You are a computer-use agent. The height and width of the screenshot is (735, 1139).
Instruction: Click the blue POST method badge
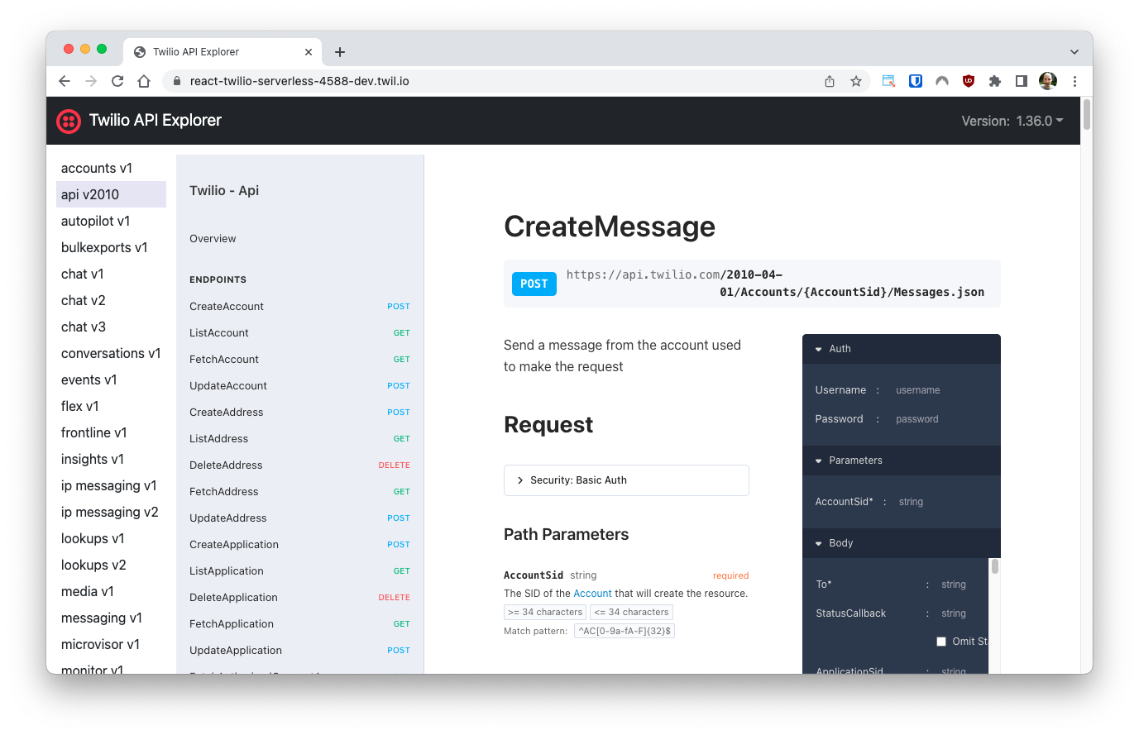tap(534, 284)
